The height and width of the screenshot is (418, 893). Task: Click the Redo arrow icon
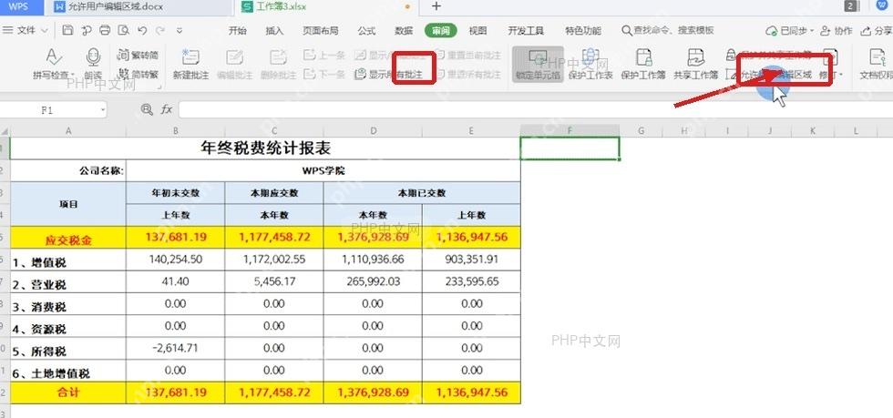click(x=160, y=30)
